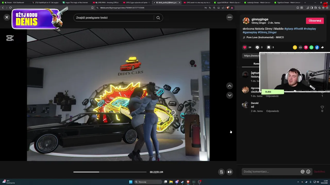Open Derold's commenter avatar
The height and width of the screenshot is (185, 330).
[x=245, y=105]
